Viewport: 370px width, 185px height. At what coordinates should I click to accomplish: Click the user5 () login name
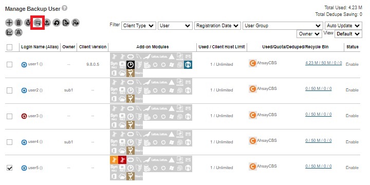coord(35,168)
